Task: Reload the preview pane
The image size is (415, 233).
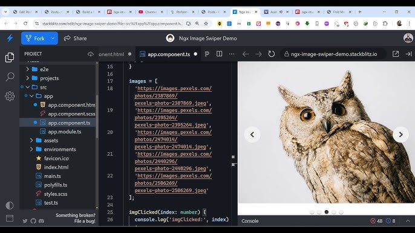Action: click(x=271, y=54)
